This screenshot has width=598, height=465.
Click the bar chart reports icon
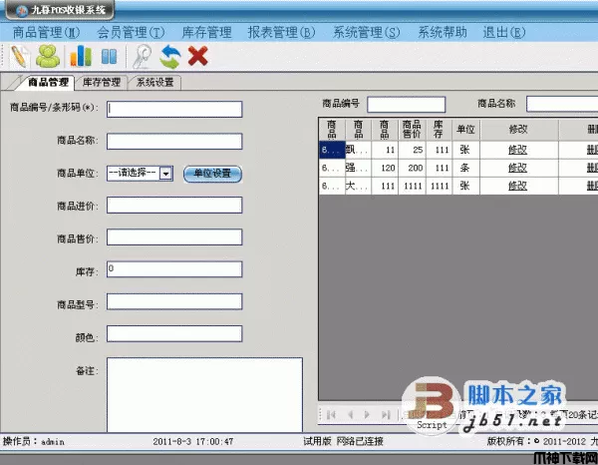pyautogui.click(x=80, y=56)
